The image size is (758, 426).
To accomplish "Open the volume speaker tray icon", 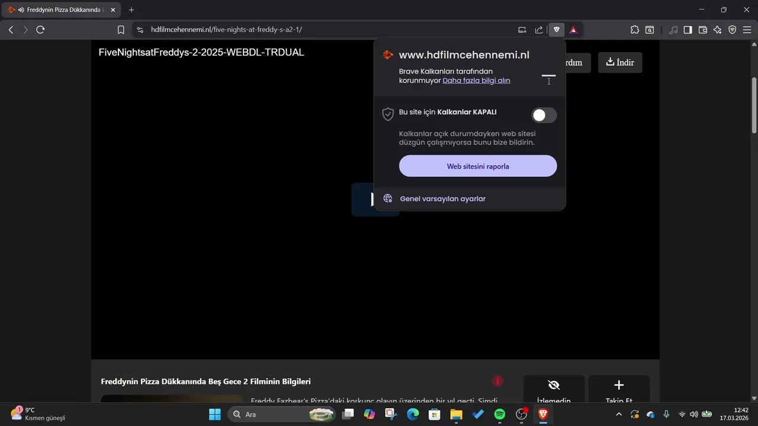I will 693,414.
